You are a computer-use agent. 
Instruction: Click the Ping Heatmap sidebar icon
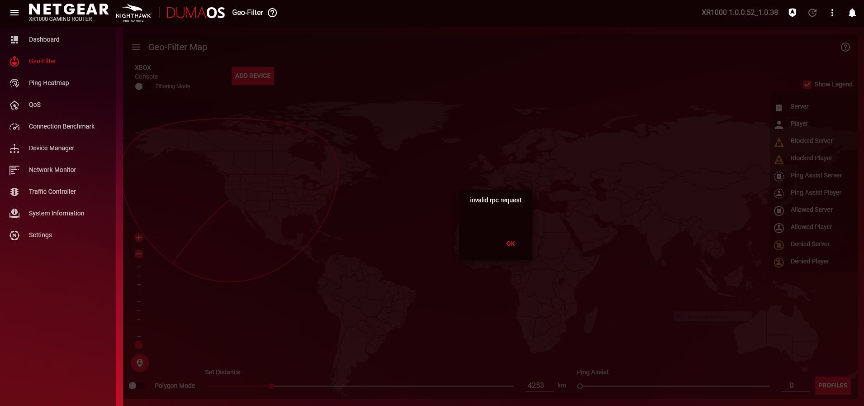click(14, 83)
